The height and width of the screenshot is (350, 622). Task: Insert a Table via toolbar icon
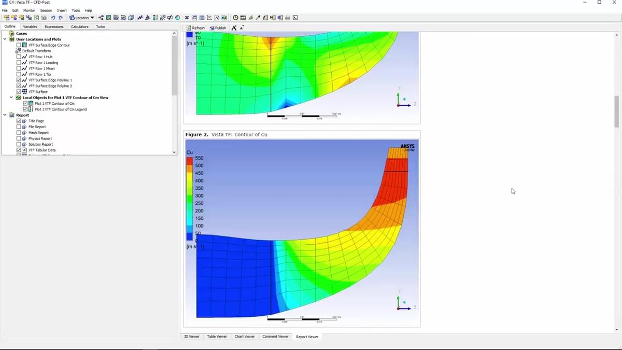[x=201, y=18]
